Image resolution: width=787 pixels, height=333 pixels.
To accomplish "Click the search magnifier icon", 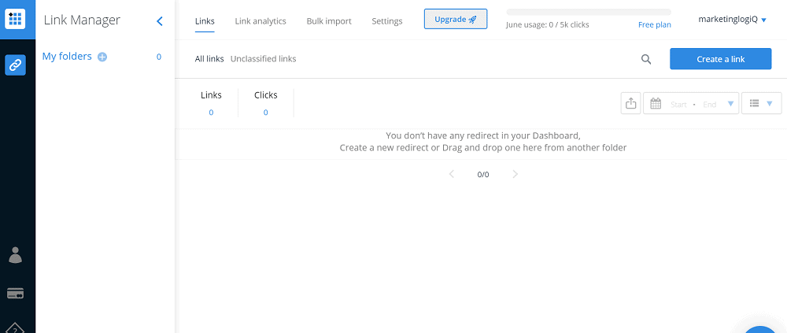I will click(x=646, y=59).
